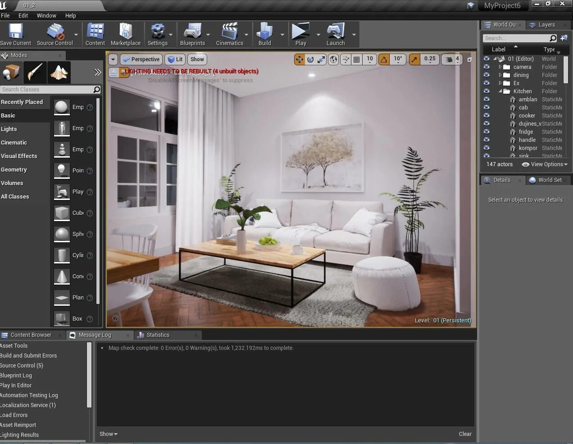Screen dimensions: 573x444
Task: Expand the camera folder in World Outliner
Action: [x=500, y=67]
